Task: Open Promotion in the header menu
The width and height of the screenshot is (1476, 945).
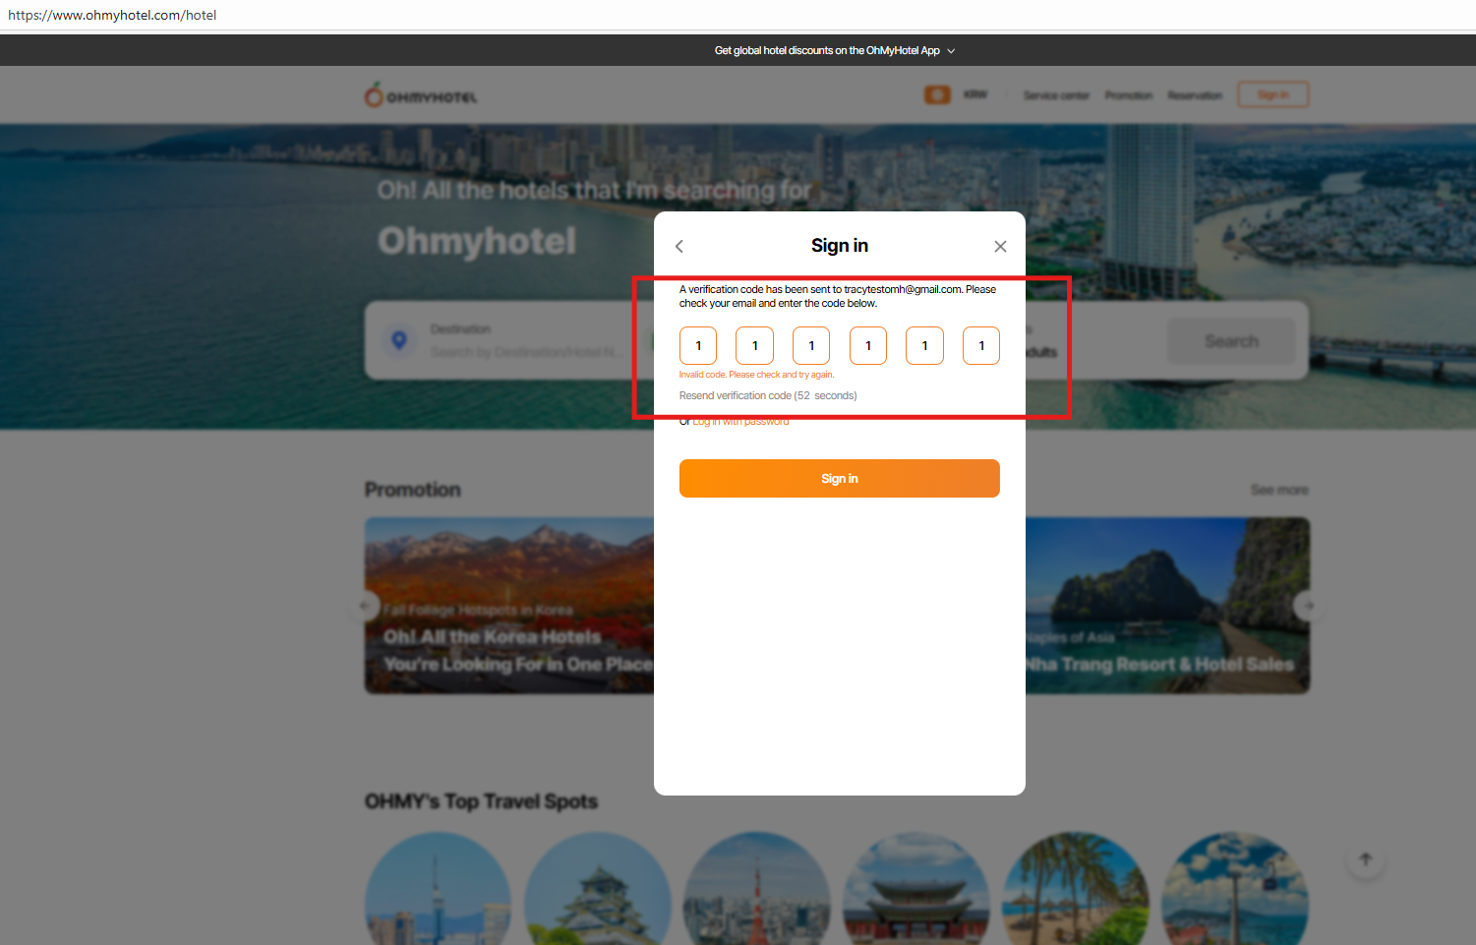Action: coord(1128,95)
